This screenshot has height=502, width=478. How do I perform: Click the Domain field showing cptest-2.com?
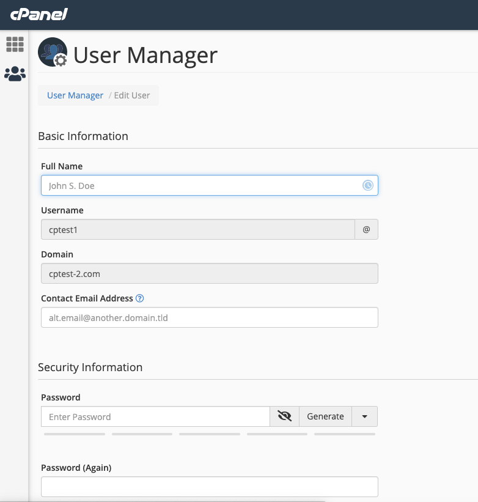[x=210, y=273]
